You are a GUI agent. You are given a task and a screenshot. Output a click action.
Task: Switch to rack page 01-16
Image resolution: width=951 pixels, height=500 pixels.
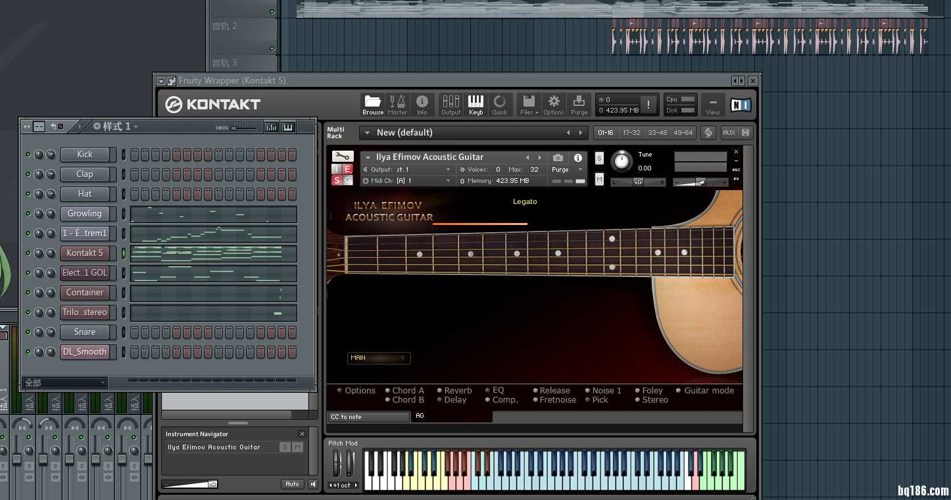click(605, 132)
